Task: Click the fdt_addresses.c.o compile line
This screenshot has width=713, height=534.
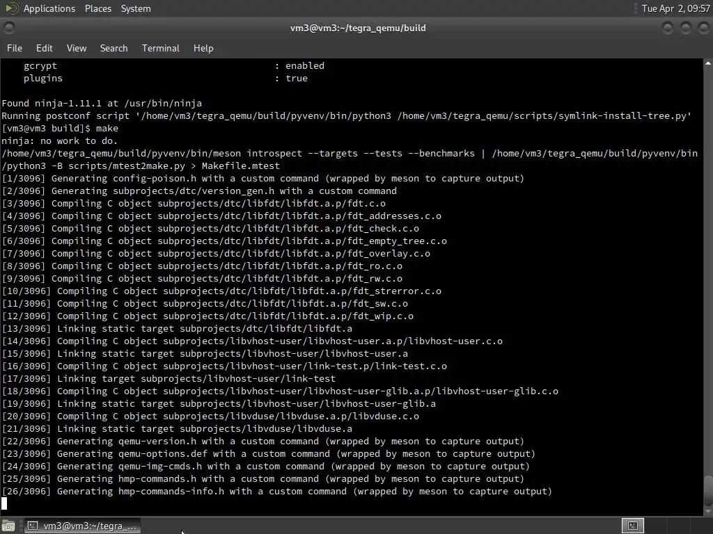Action: click(x=221, y=216)
